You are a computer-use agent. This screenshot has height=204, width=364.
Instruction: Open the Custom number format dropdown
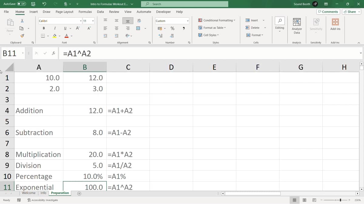pos(188,21)
